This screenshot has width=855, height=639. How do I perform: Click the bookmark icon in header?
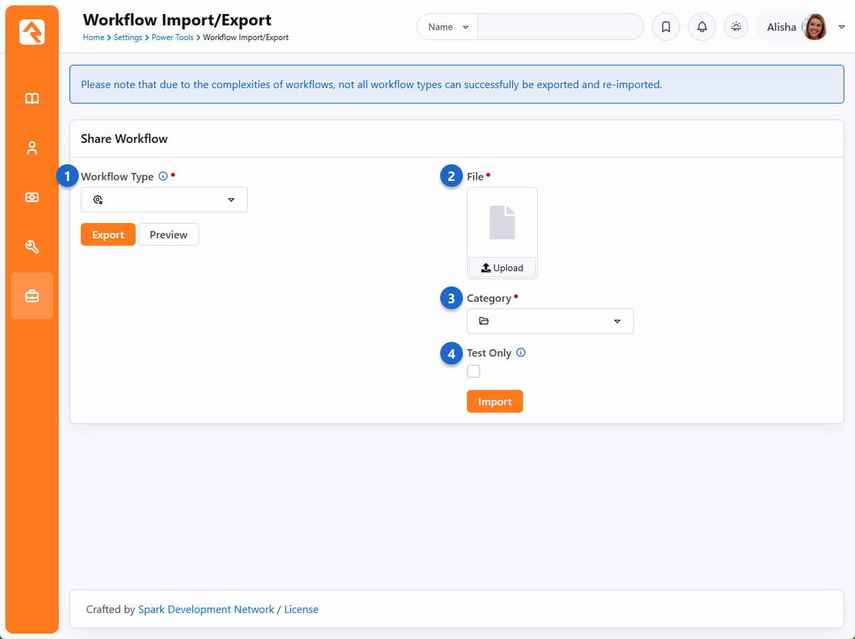[665, 27]
